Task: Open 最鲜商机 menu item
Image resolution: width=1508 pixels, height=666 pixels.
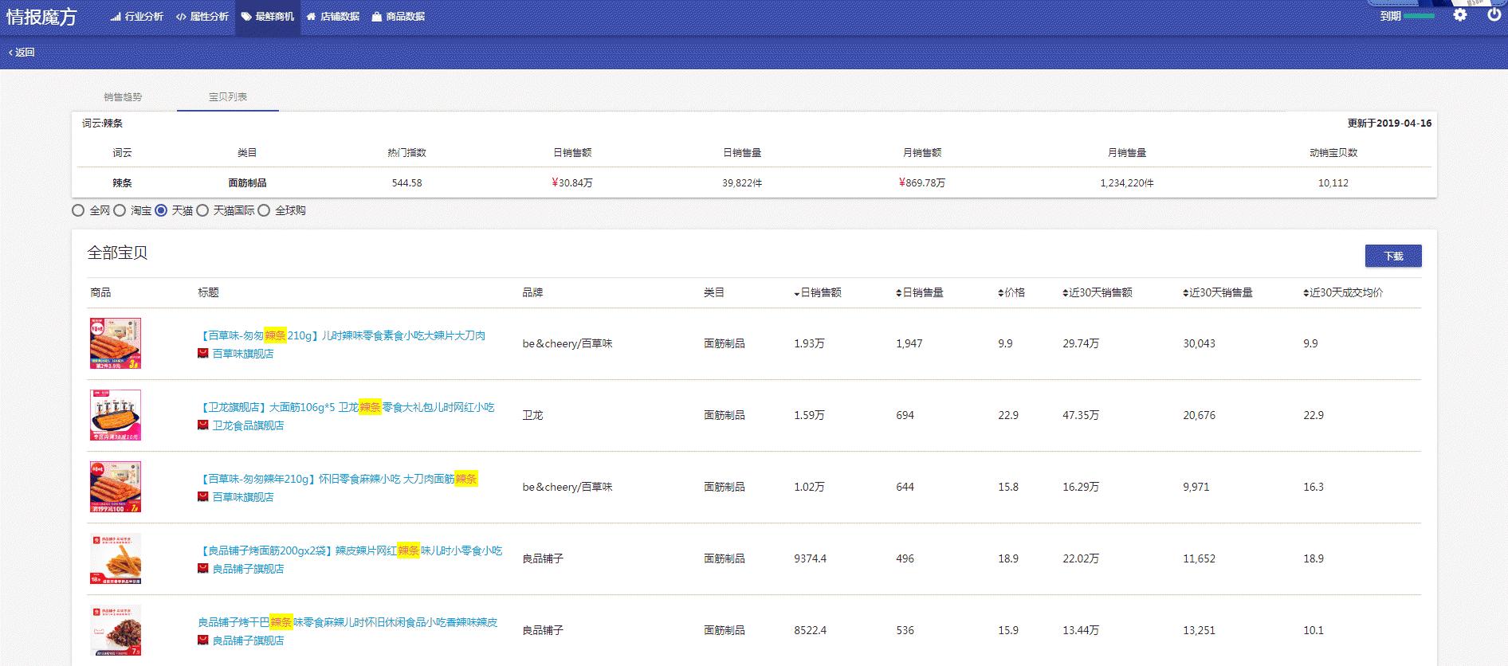Action: (x=268, y=16)
